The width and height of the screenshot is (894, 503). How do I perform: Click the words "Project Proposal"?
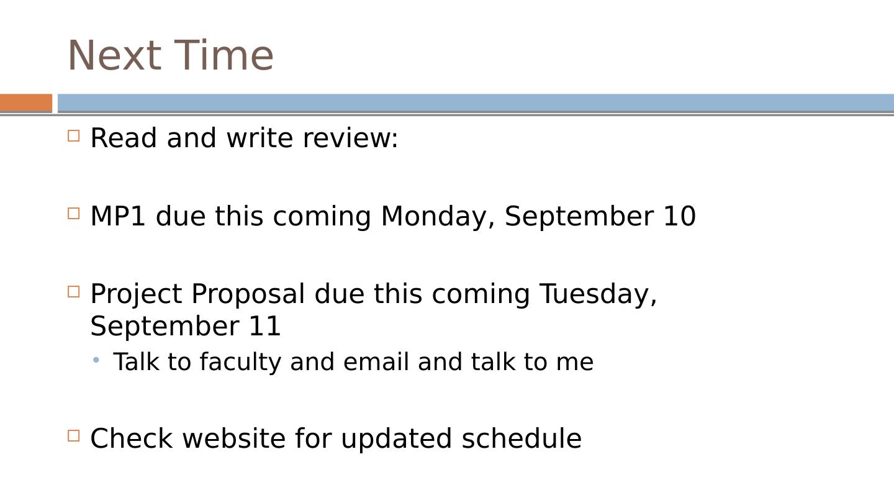tap(197, 294)
